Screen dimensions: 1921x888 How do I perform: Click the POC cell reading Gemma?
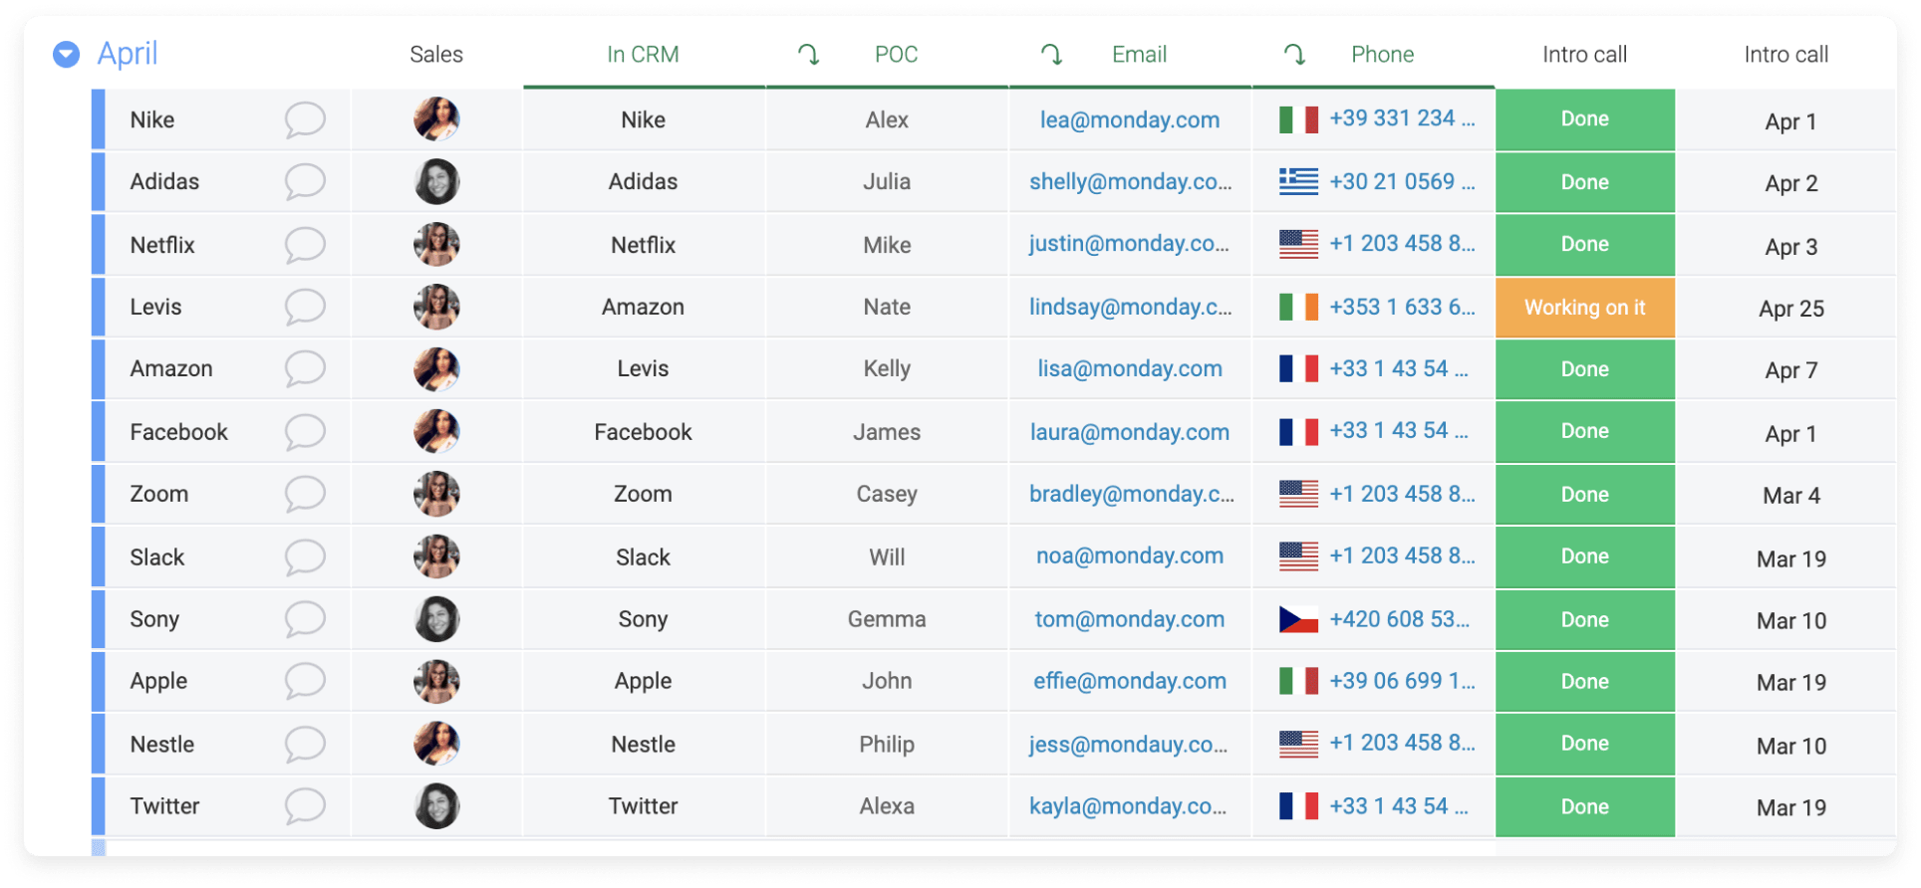tap(887, 620)
